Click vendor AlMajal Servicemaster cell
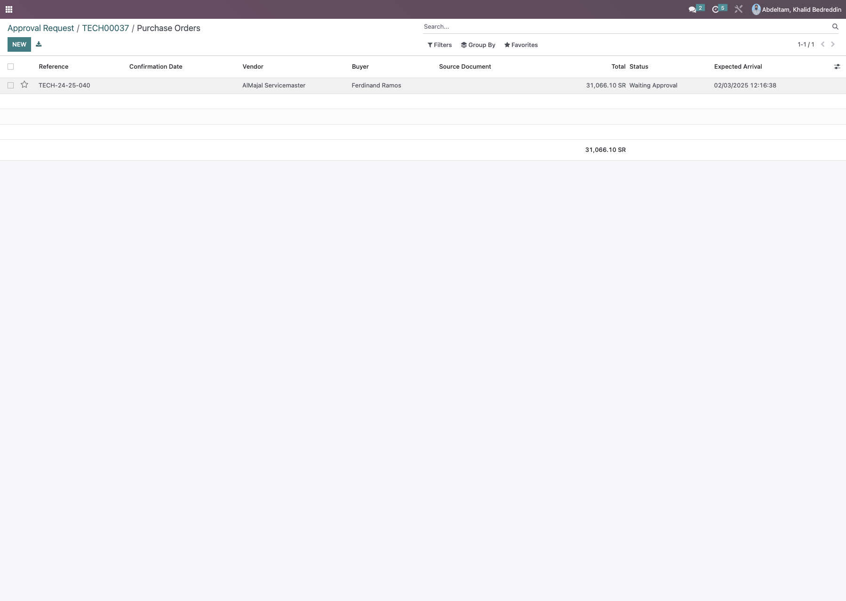Viewport: 846px width, 601px height. tap(274, 86)
